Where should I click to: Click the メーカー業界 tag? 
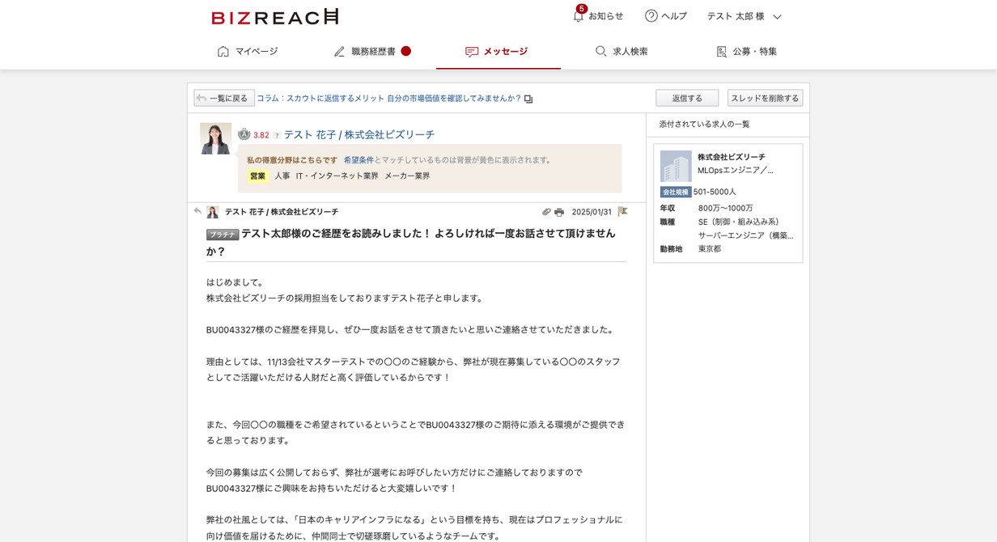pyautogui.click(x=407, y=176)
